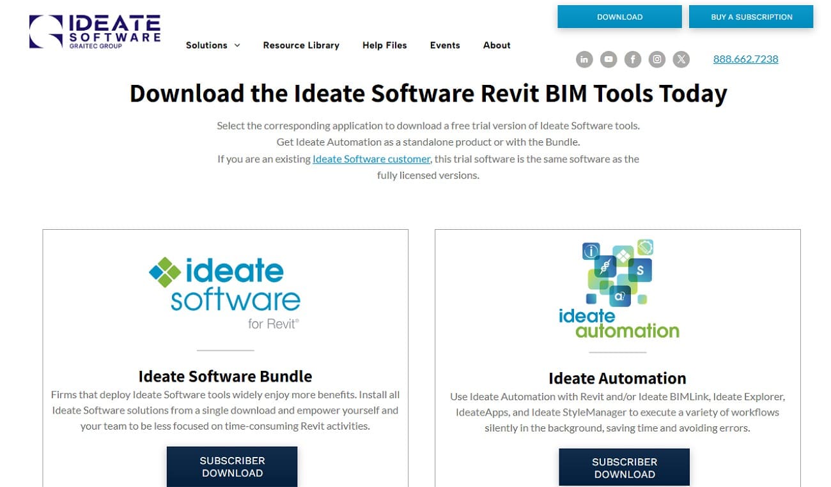Open the X (Twitter) icon

pos(681,59)
